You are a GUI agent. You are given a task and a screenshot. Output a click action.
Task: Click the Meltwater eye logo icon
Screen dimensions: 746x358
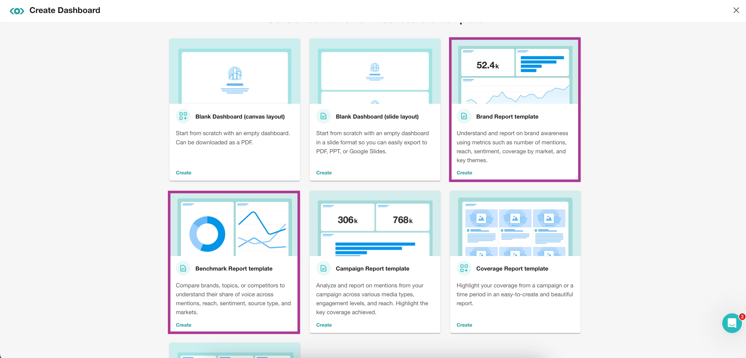click(x=17, y=11)
